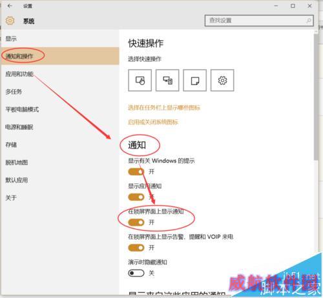Focus the 查找设置 search box
The width and height of the screenshot is (323, 298).
tap(259, 21)
